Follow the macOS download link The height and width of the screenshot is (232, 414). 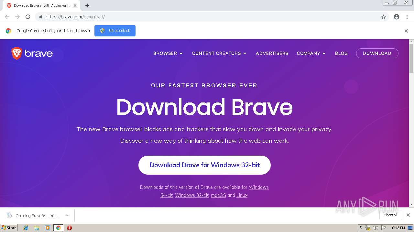(x=218, y=195)
